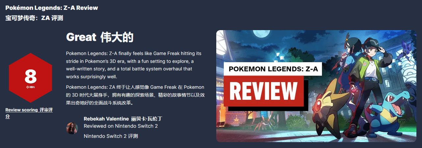
Task: Open Rebekah Valentine's author avatar
Action: pyautogui.click(x=72, y=128)
